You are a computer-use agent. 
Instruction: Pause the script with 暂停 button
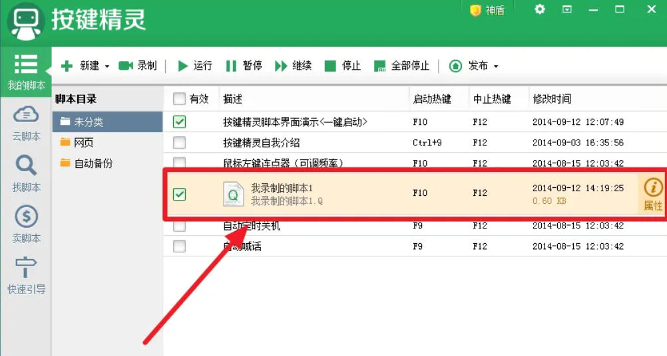(244, 66)
